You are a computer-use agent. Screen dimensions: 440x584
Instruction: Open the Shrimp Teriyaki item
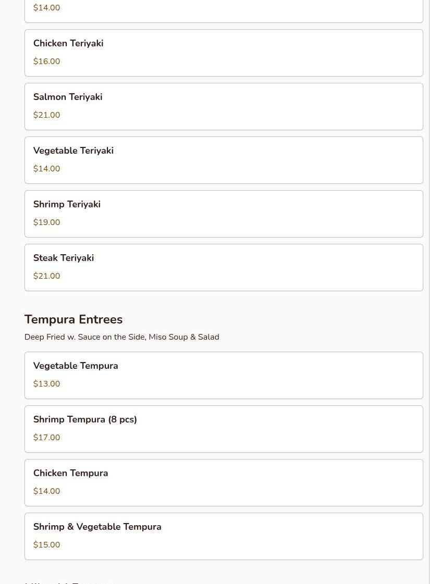pos(224,214)
